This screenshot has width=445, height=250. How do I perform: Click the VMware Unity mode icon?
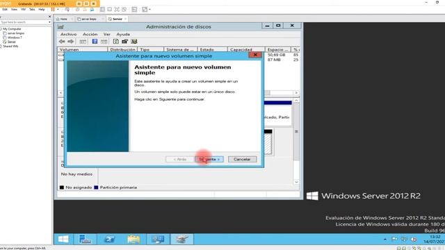pos(124,9)
